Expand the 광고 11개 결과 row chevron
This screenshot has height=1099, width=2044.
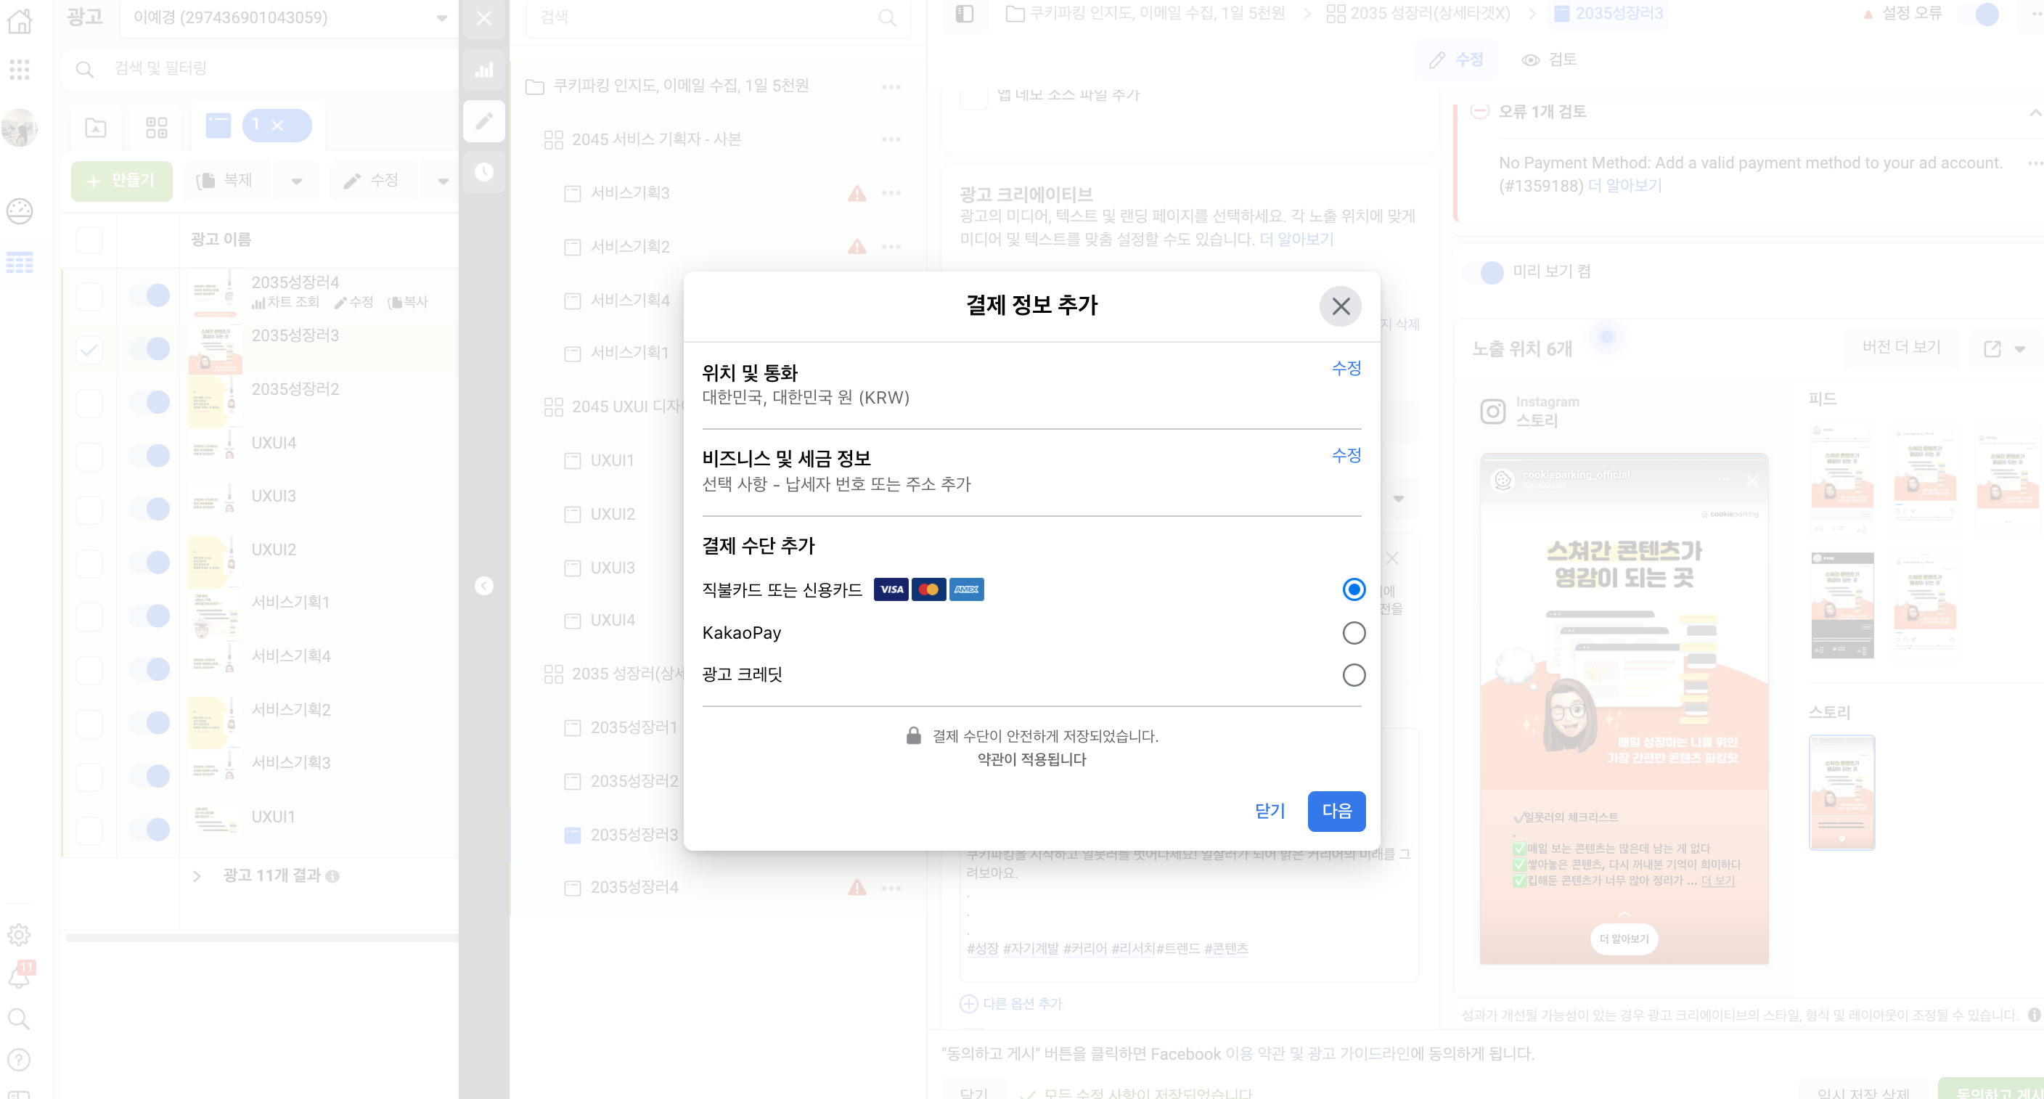click(x=197, y=875)
